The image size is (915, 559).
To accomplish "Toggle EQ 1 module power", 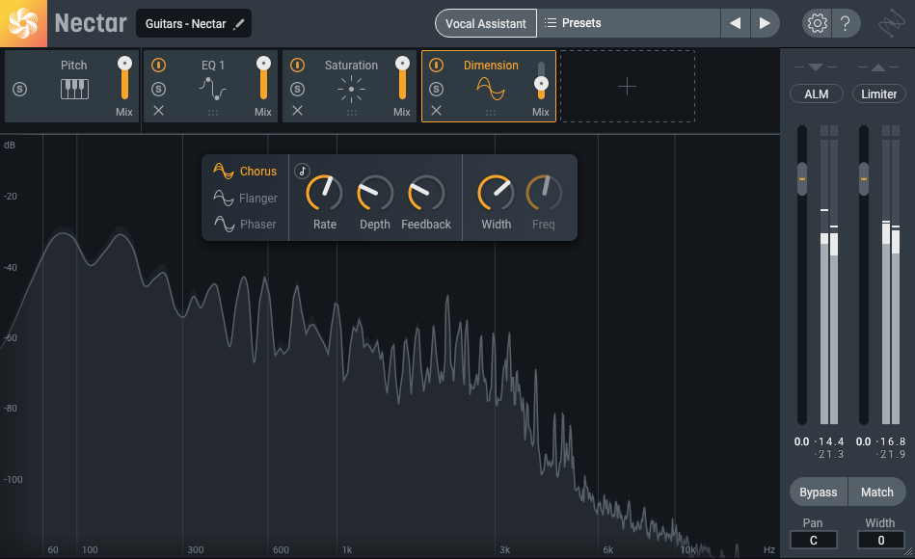I will pyautogui.click(x=158, y=65).
